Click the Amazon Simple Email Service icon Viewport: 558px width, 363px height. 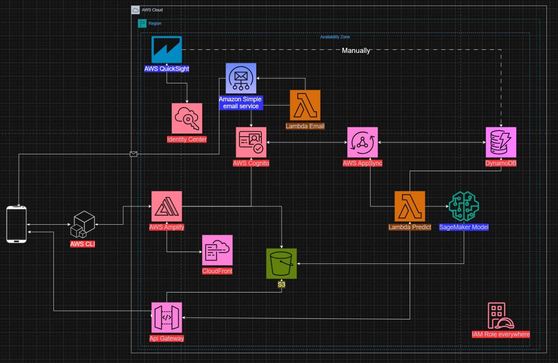(241, 78)
